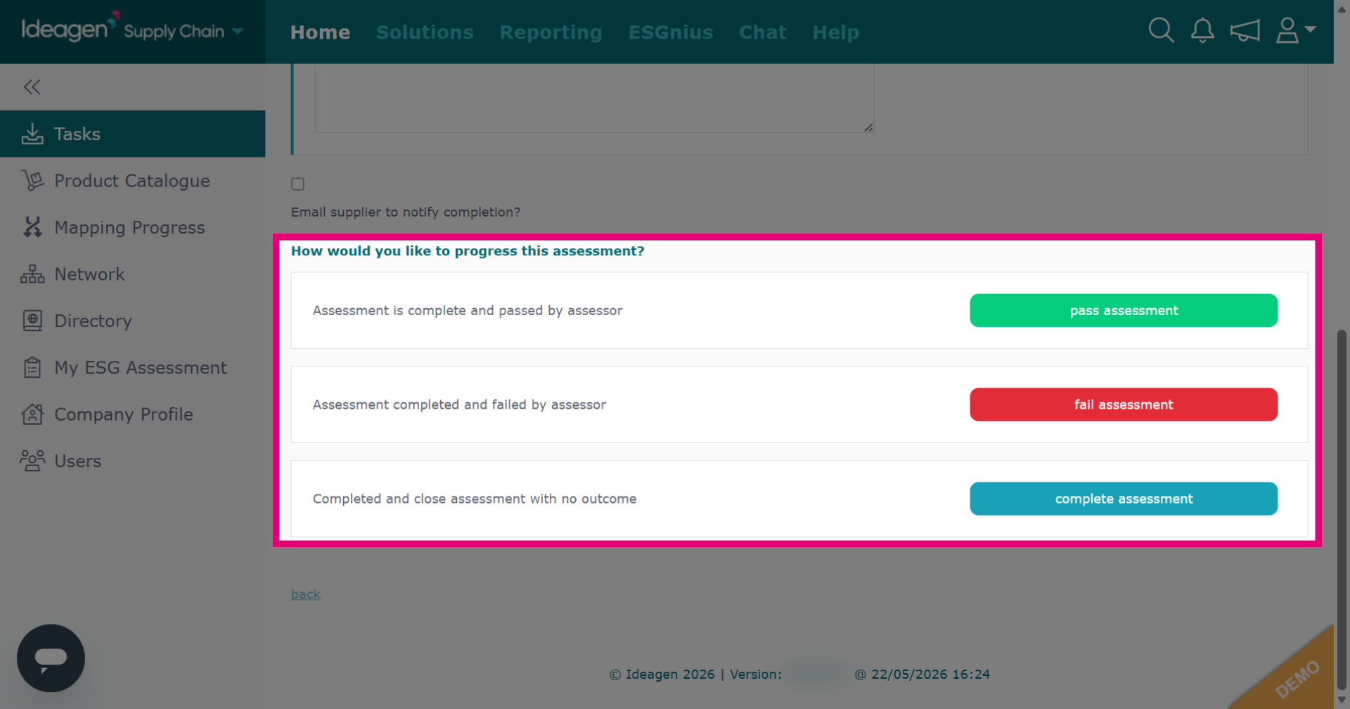Click 'How would you like to progress' heading

468,251
